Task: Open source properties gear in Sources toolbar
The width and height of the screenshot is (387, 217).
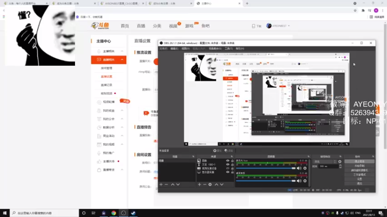Action: pyautogui.click(x=210, y=185)
